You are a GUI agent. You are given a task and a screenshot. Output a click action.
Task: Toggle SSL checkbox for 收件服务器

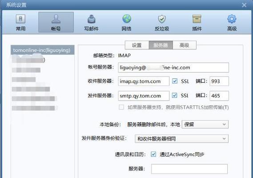click(x=175, y=81)
